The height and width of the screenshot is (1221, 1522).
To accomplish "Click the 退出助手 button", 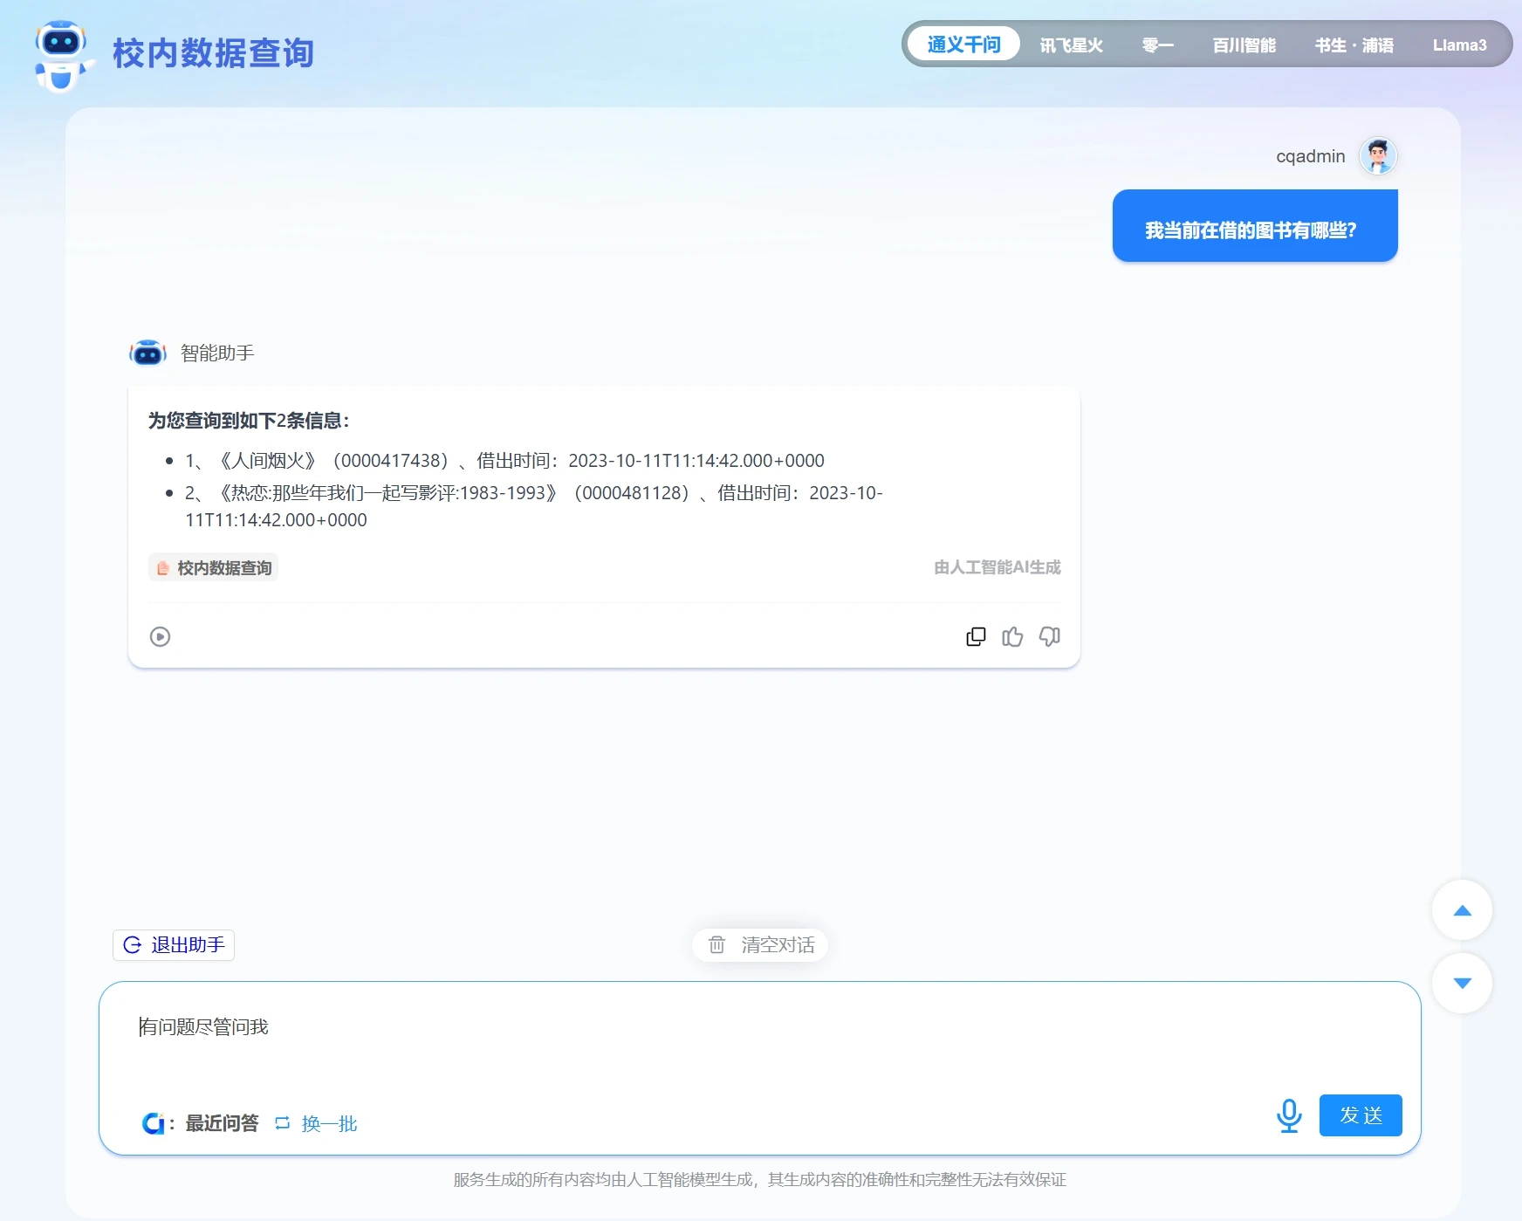I will [174, 945].
